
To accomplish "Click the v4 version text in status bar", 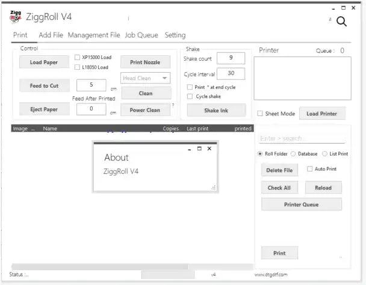I will pos(213,275).
